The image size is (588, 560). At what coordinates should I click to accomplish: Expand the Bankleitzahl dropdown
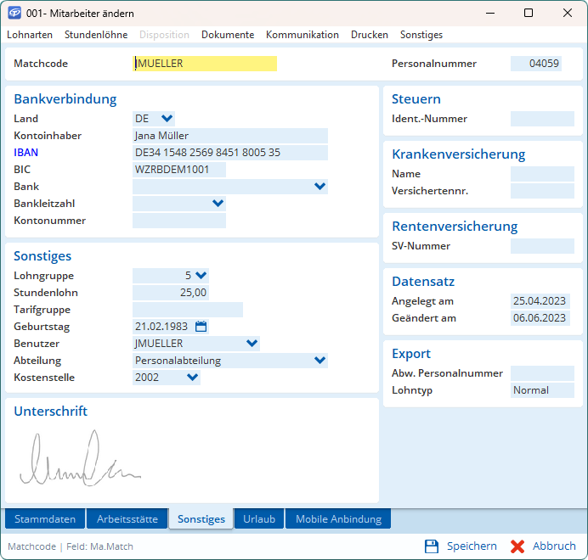(x=218, y=204)
